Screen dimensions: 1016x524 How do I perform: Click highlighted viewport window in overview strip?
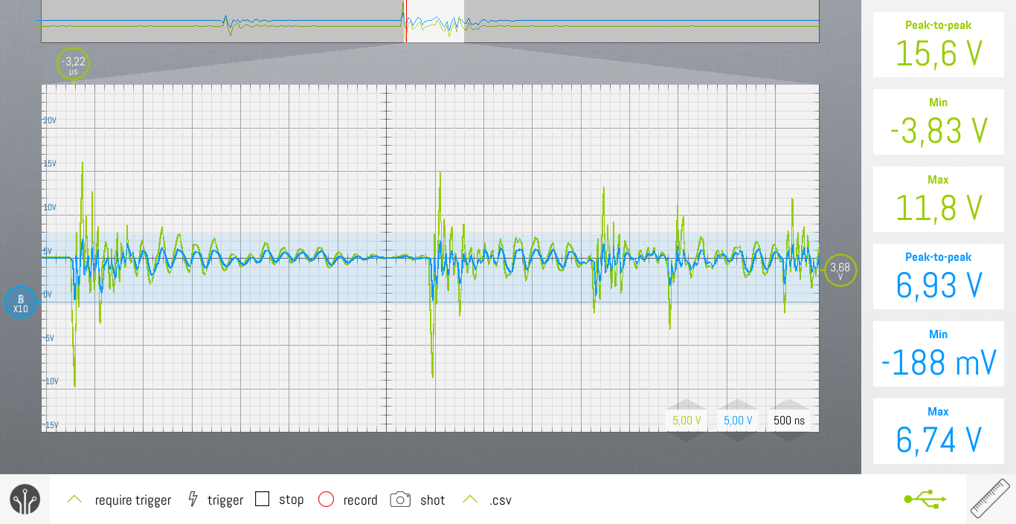point(433,21)
